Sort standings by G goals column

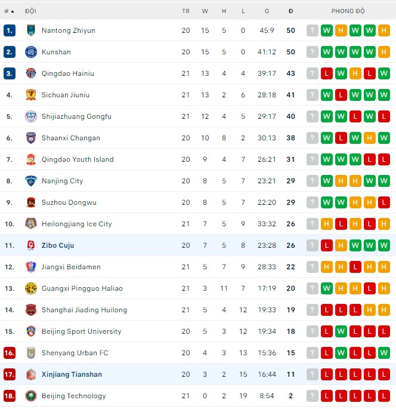pyautogui.click(x=267, y=11)
